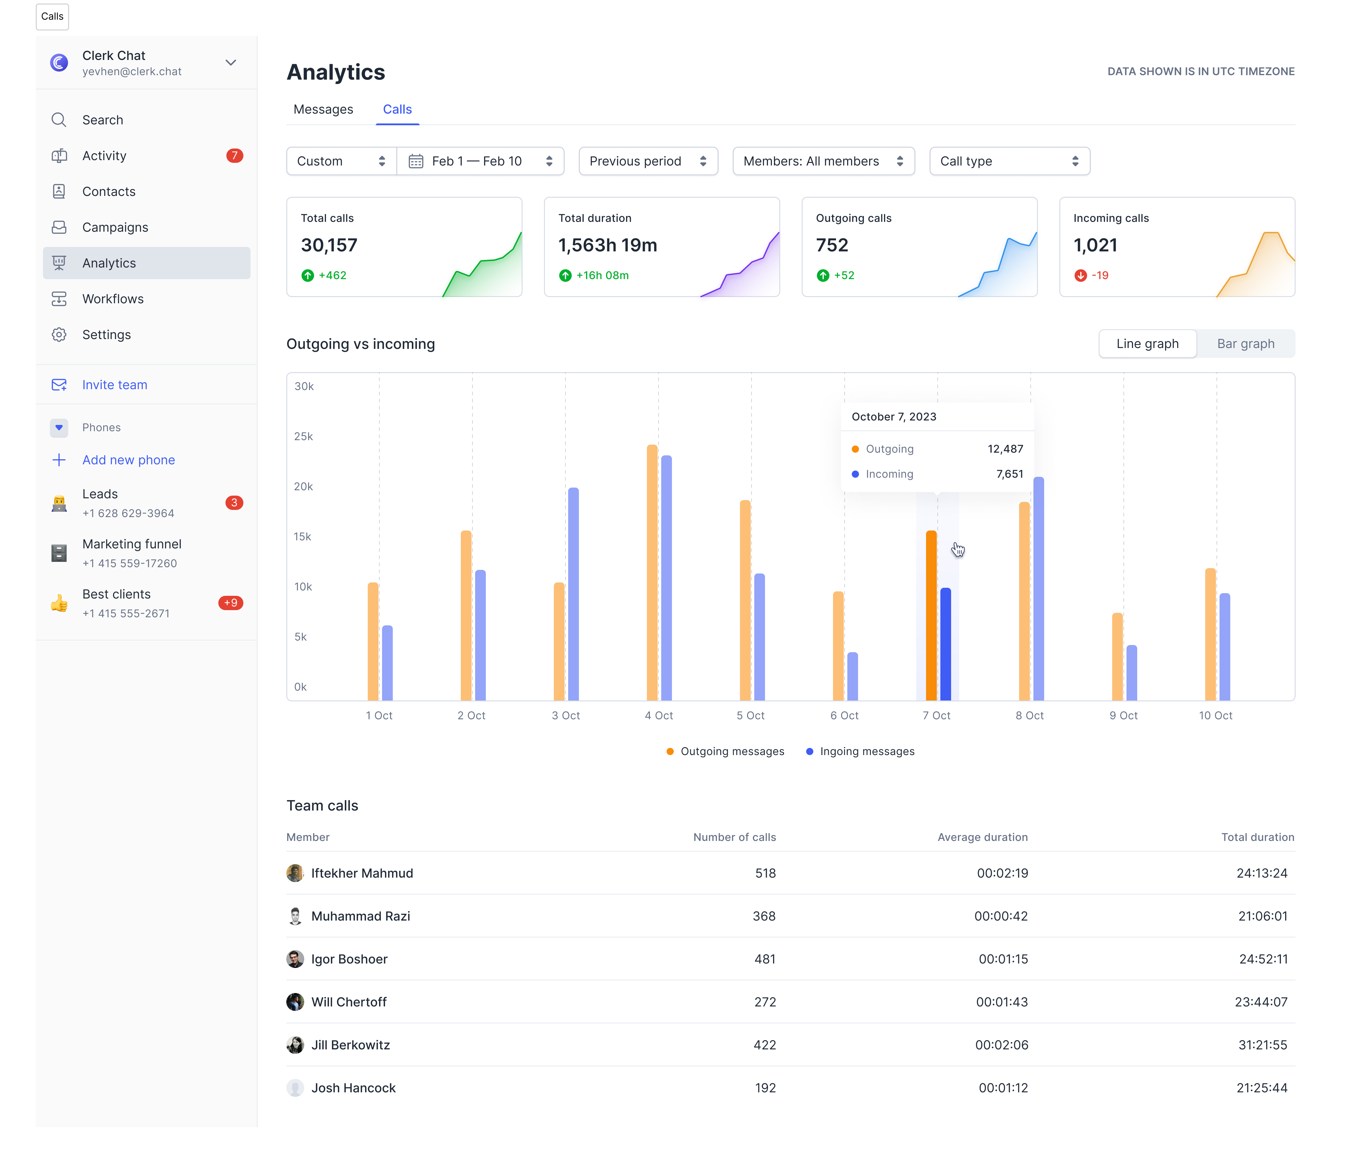Screen dimensions: 1360x1163
Task: Click the Search magnifier icon in sidebar
Action: click(59, 120)
